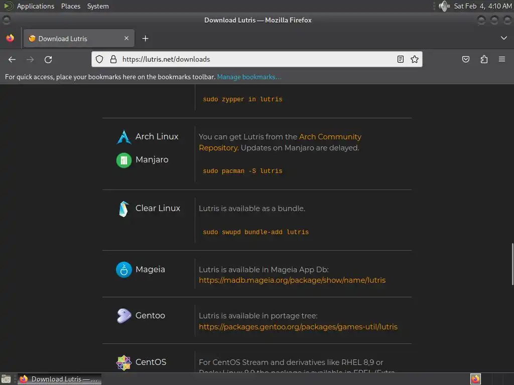514x385 pixels.
Task: Click the URL address field
Action: pos(258,59)
